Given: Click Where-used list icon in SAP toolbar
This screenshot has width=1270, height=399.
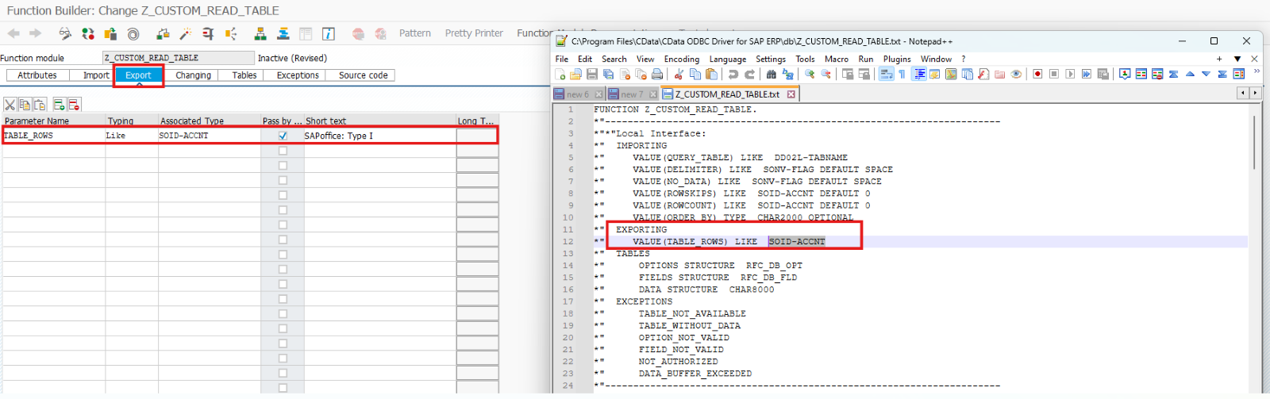Looking at the screenshot, I should (231, 33).
